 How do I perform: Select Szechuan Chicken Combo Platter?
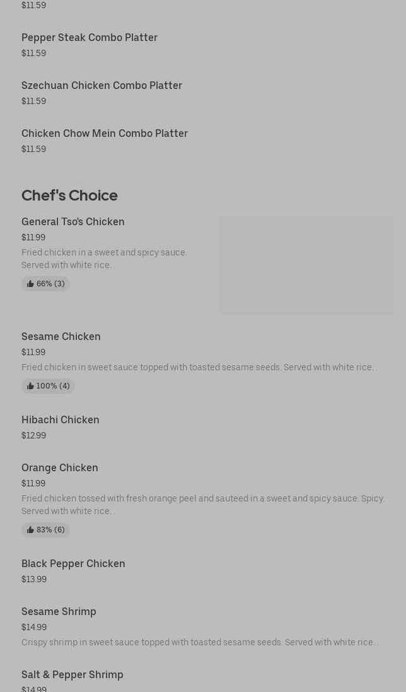point(101,86)
